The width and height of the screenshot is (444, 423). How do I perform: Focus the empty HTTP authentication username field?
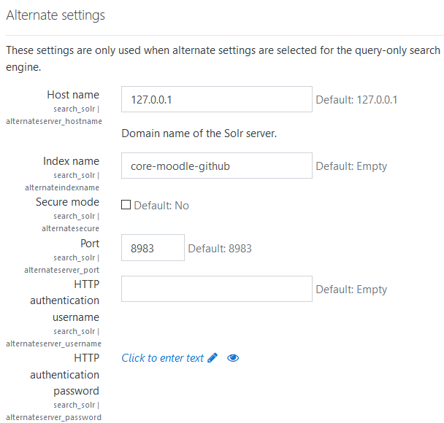tap(217, 289)
